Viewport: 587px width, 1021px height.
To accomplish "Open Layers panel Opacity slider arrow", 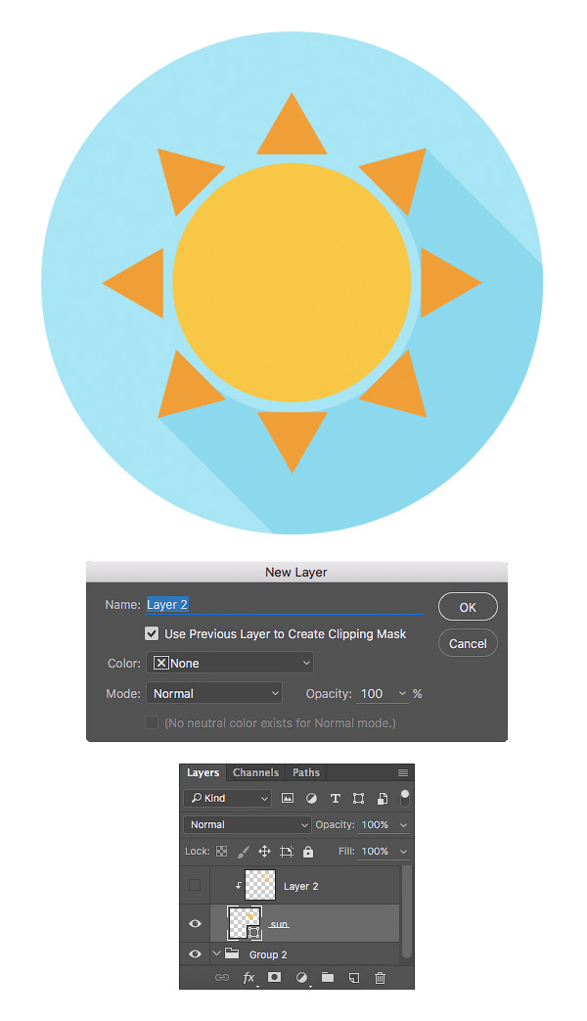I will point(403,825).
